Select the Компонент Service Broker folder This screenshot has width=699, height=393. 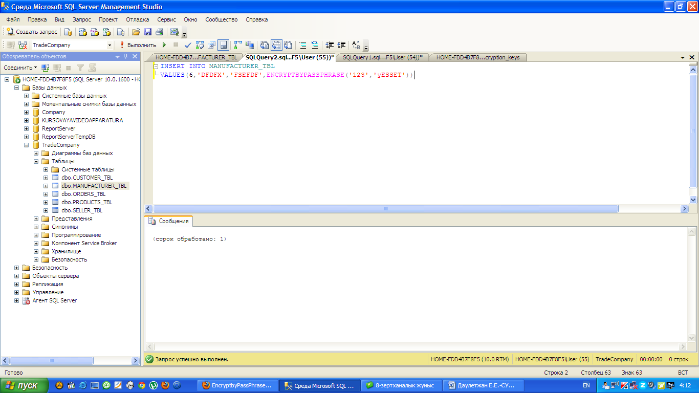tap(84, 243)
